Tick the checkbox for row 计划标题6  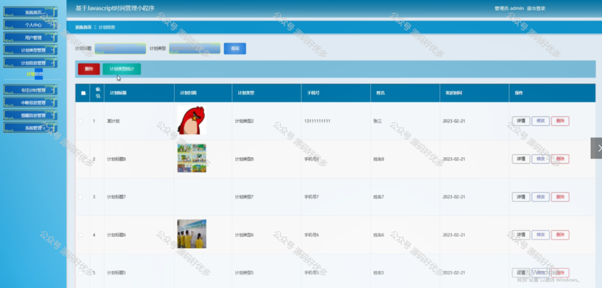80,235
